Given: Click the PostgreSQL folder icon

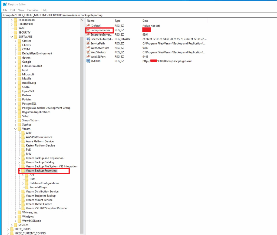Looking at the screenshot, I should [19, 103].
